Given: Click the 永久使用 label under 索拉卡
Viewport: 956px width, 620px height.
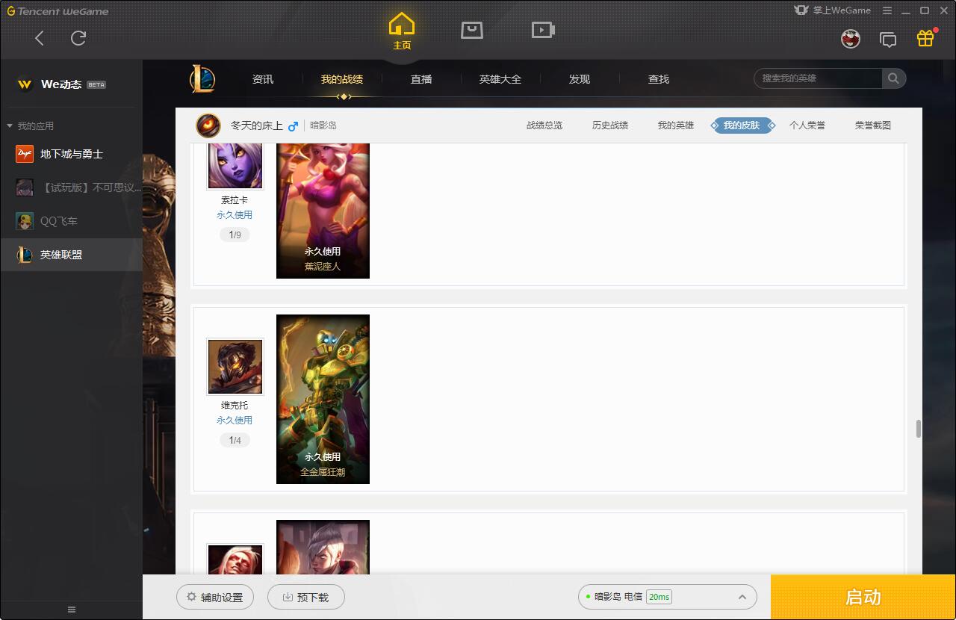Looking at the screenshot, I should pos(235,215).
